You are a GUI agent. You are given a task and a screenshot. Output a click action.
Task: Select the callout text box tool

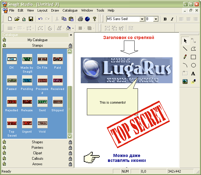tap(185, 73)
